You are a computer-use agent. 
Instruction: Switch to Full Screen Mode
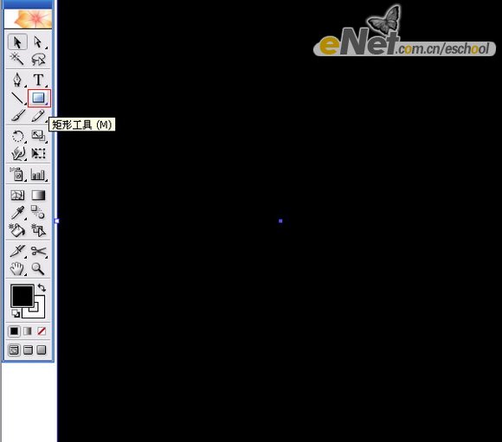point(42,349)
